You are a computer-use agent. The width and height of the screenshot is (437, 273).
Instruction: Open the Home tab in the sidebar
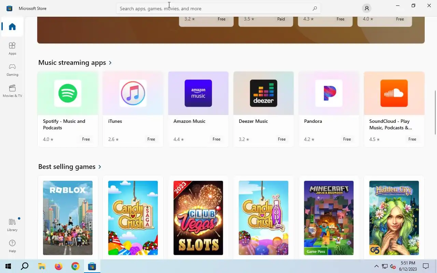[12, 27]
